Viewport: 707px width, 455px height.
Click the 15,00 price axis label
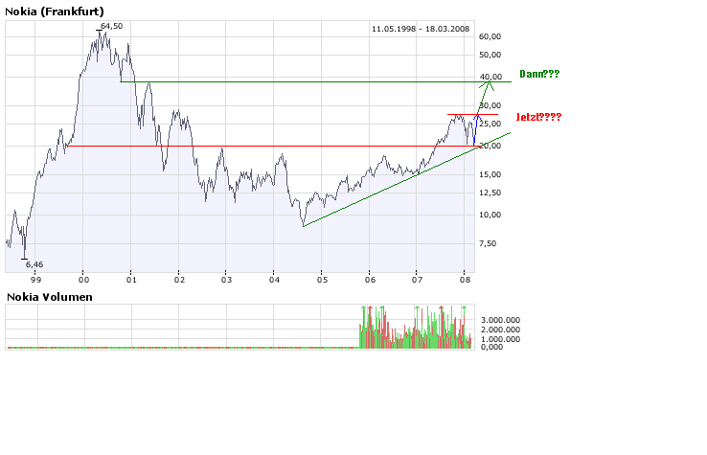pyautogui.click(x=490, y=174)
